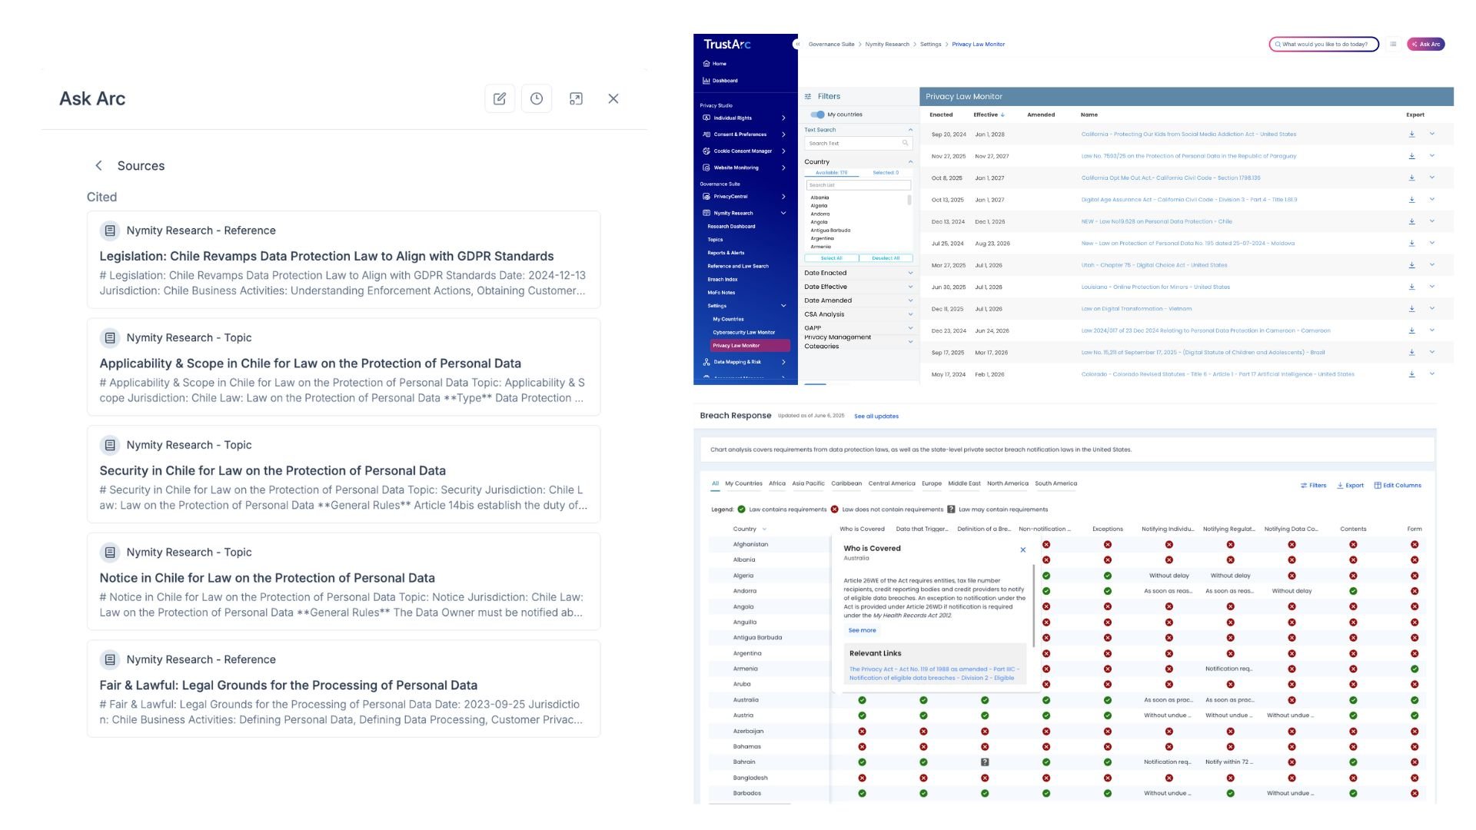The height and width of the screenshot is (830, 1476).
Task: Expand the Ask Arc panel to full view
Action: click(576, 98)
